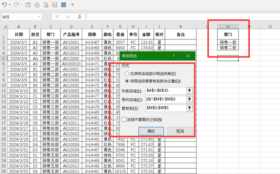
Task: Click cell 2024/3/15 in column A
Action: click(x=18, y=118)
